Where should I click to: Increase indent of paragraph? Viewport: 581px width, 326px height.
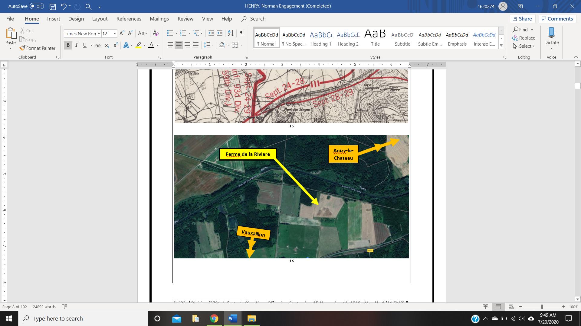[220, 33]
